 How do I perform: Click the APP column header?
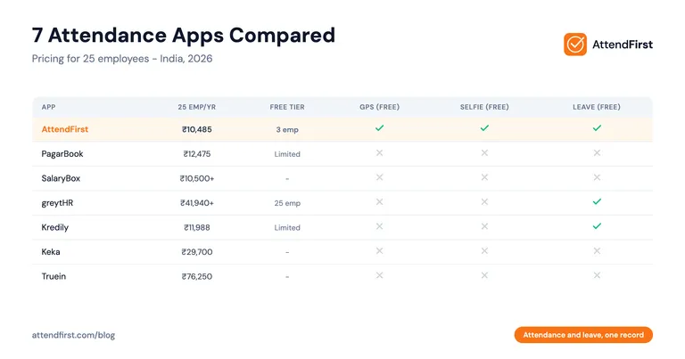click(x=48, y=107)
